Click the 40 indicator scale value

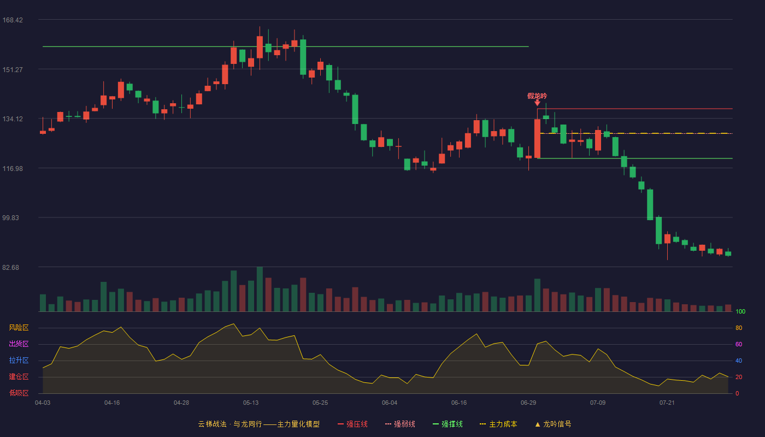coord(739,361)
